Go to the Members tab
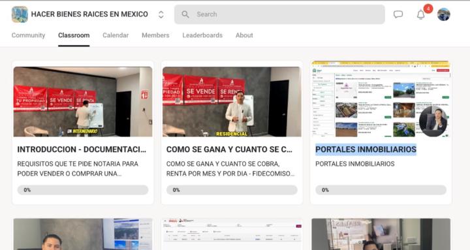 point(155,35)
